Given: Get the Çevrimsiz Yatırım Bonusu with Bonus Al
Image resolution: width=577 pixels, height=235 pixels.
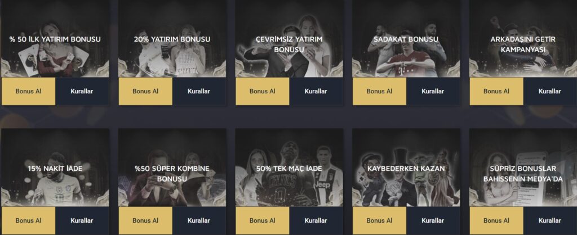Looking at the screenshot, I should (x=263, y=91).
